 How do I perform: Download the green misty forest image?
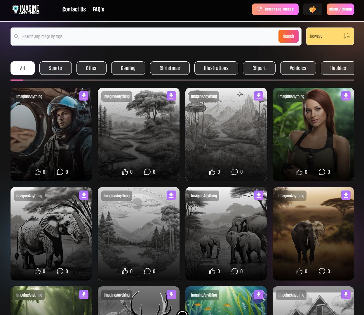84,295
